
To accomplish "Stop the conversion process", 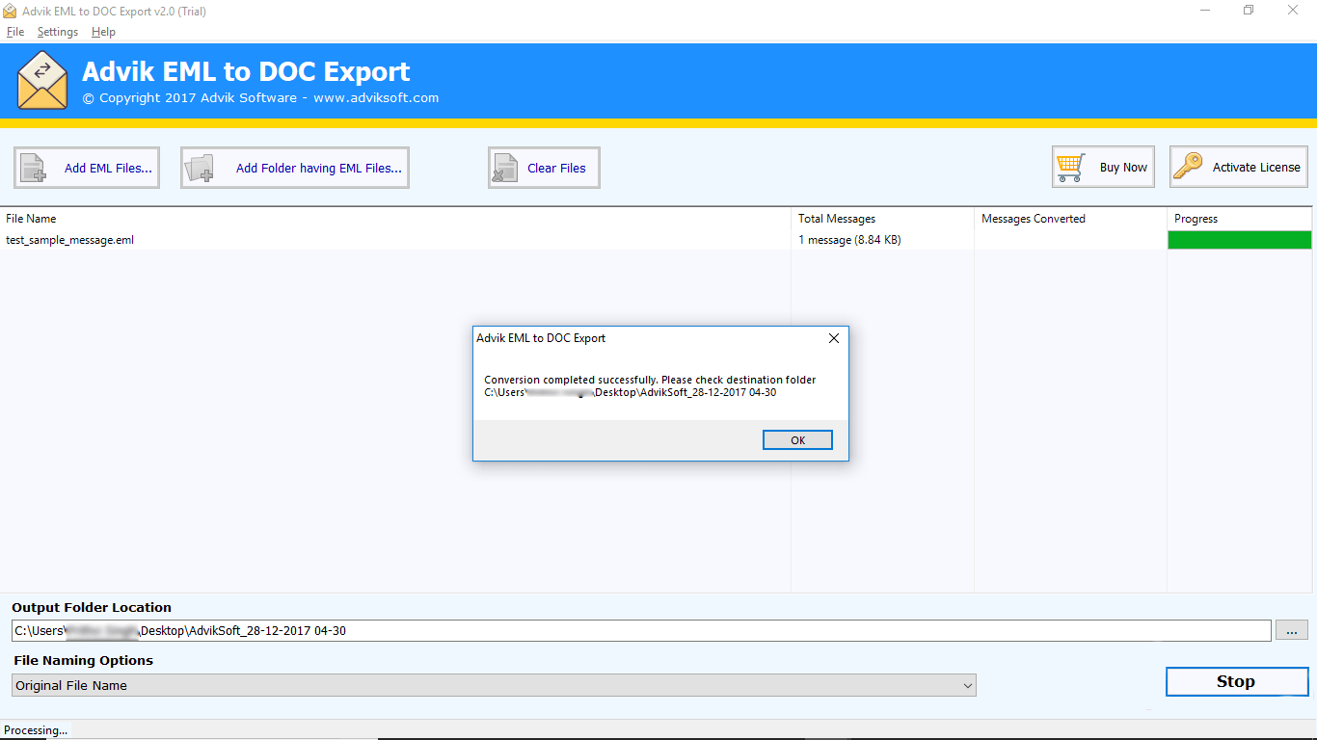I will (x=1236, y=681).
